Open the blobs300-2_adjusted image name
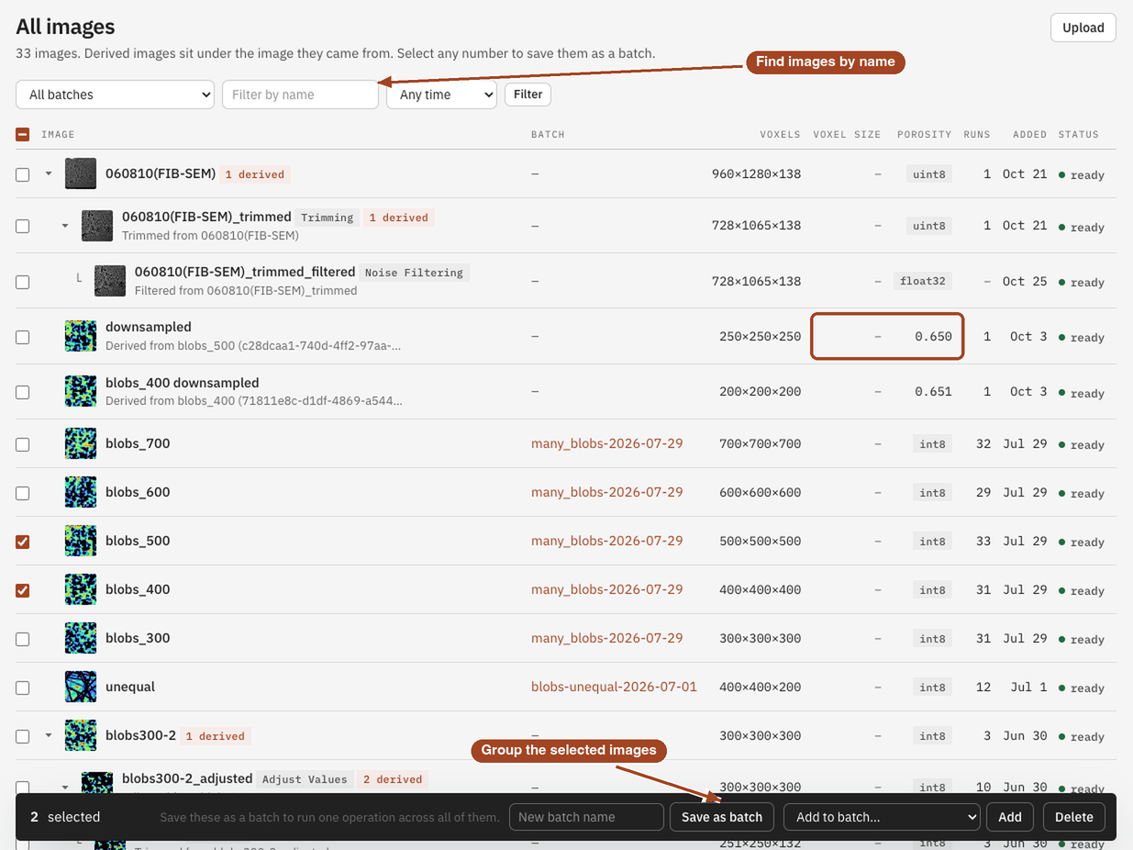Viewport: 1133px width, 850px height. [x=187, y=778]
